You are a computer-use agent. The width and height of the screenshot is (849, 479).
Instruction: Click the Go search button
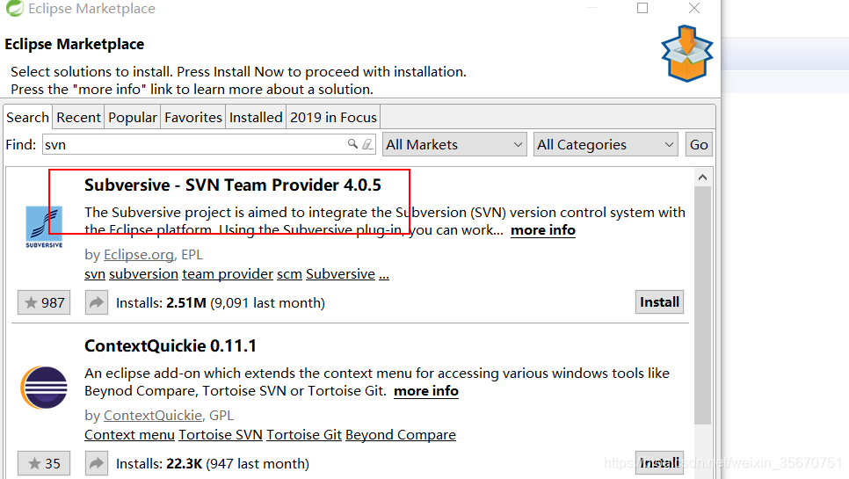tap(699, 144)
